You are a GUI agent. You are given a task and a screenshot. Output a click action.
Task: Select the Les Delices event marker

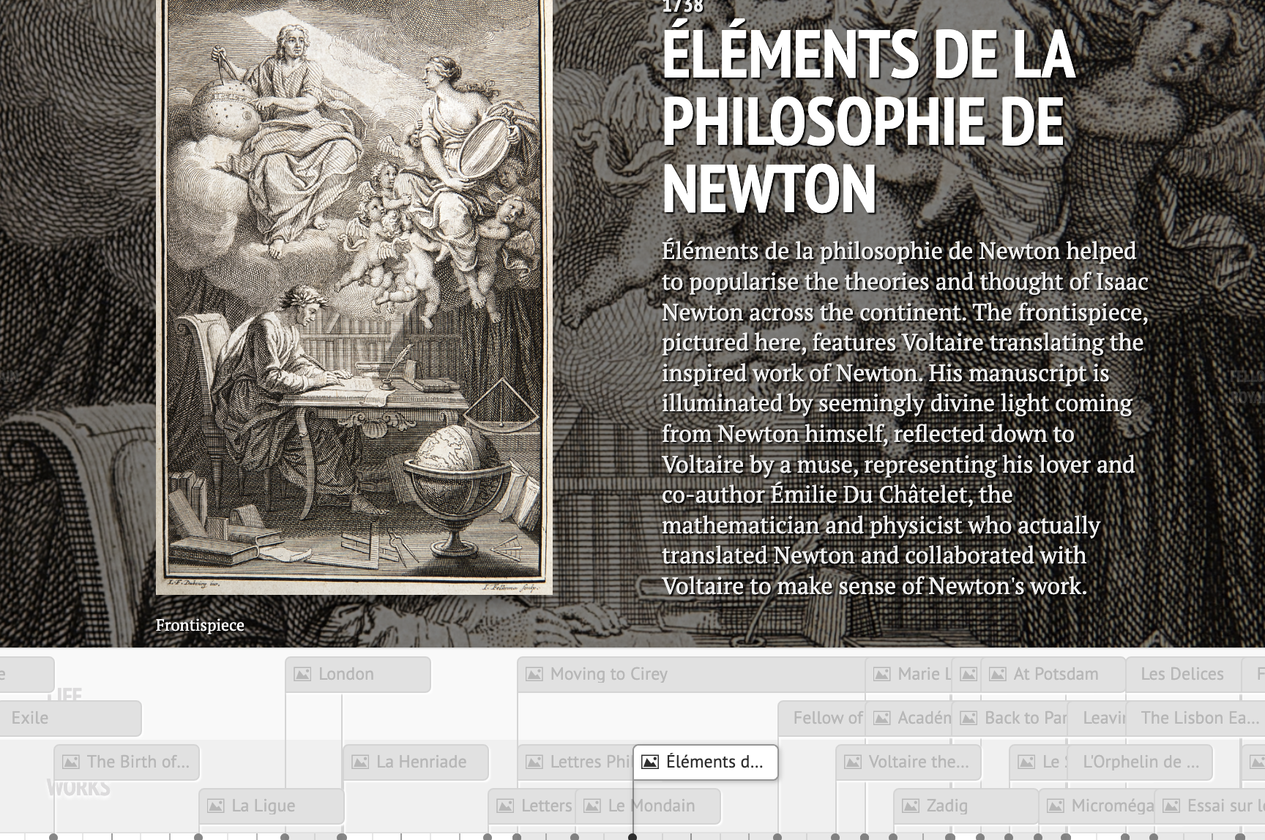(x=1183, y=675)
